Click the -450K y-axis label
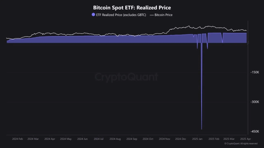264x148 pixels. tap(254, 132)
